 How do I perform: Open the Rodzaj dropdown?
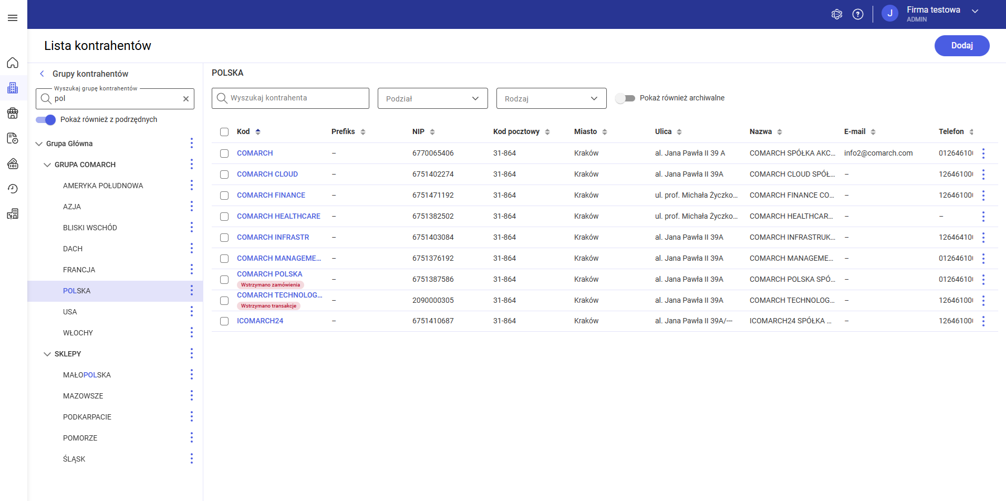point(551,99)
